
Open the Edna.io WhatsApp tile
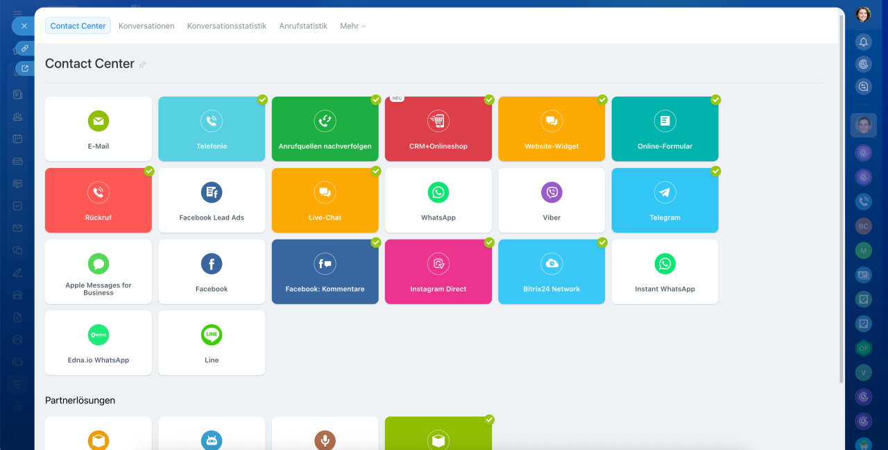[98, 343]
